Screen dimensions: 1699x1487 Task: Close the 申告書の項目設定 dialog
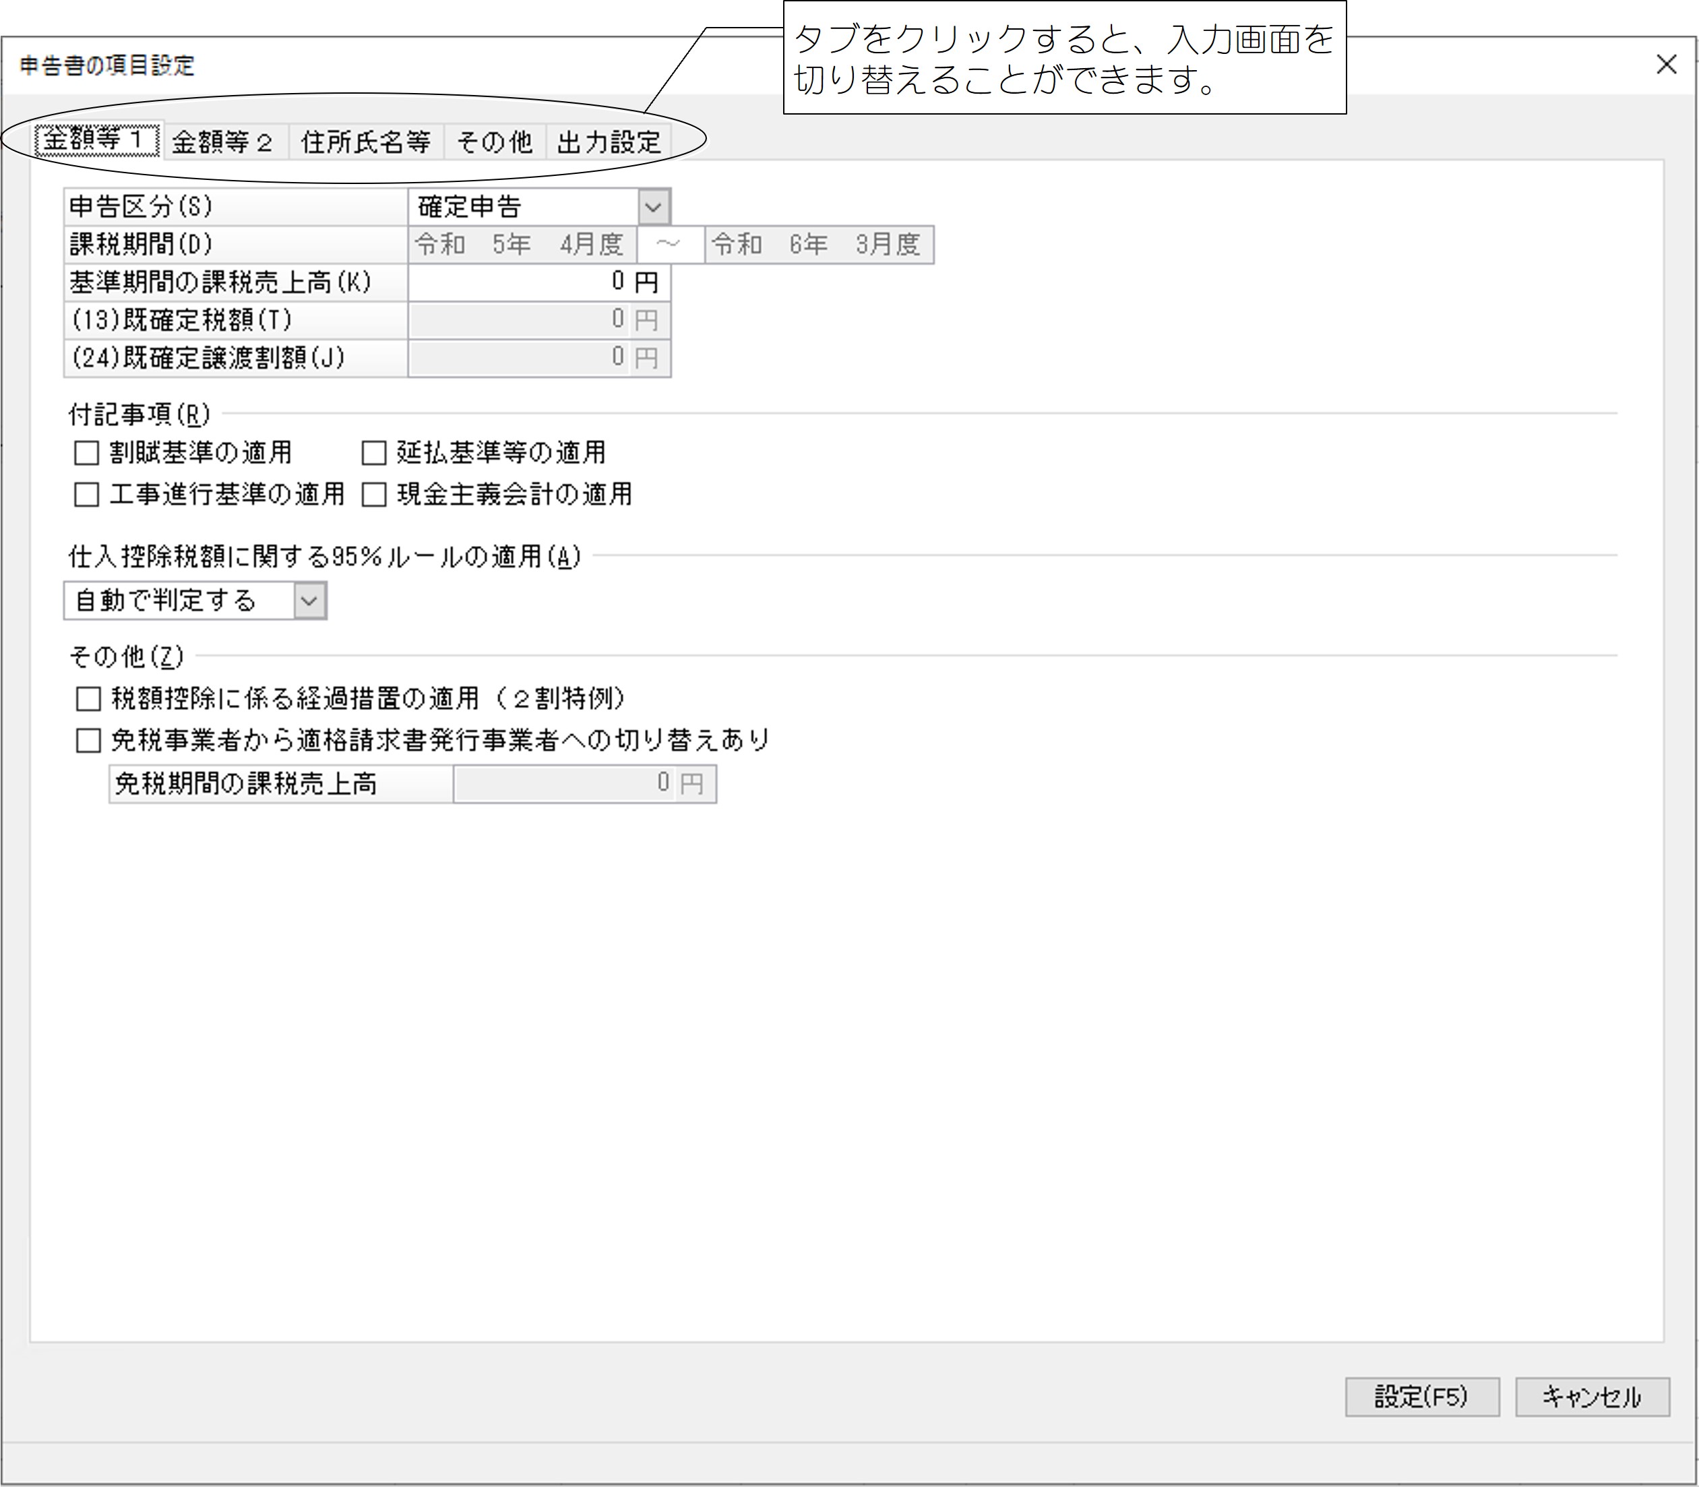[x=1666, y=65]
